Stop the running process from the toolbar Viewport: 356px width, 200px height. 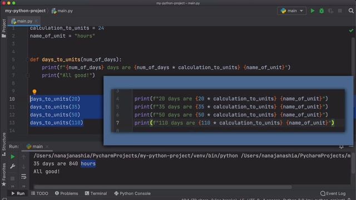pyautogui.click(x=340, y=11)
